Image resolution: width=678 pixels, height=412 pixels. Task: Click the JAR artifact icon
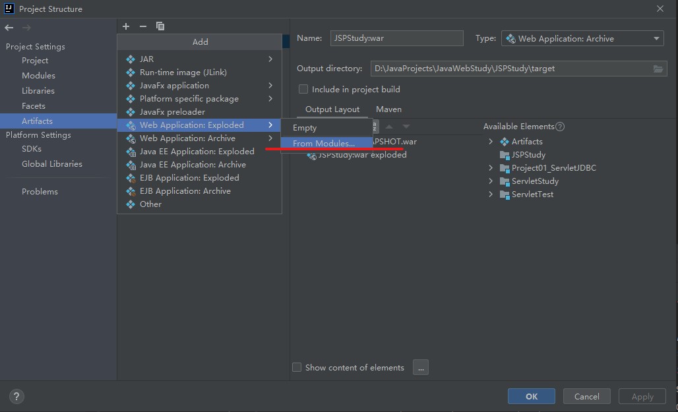[x=131, y=59]
